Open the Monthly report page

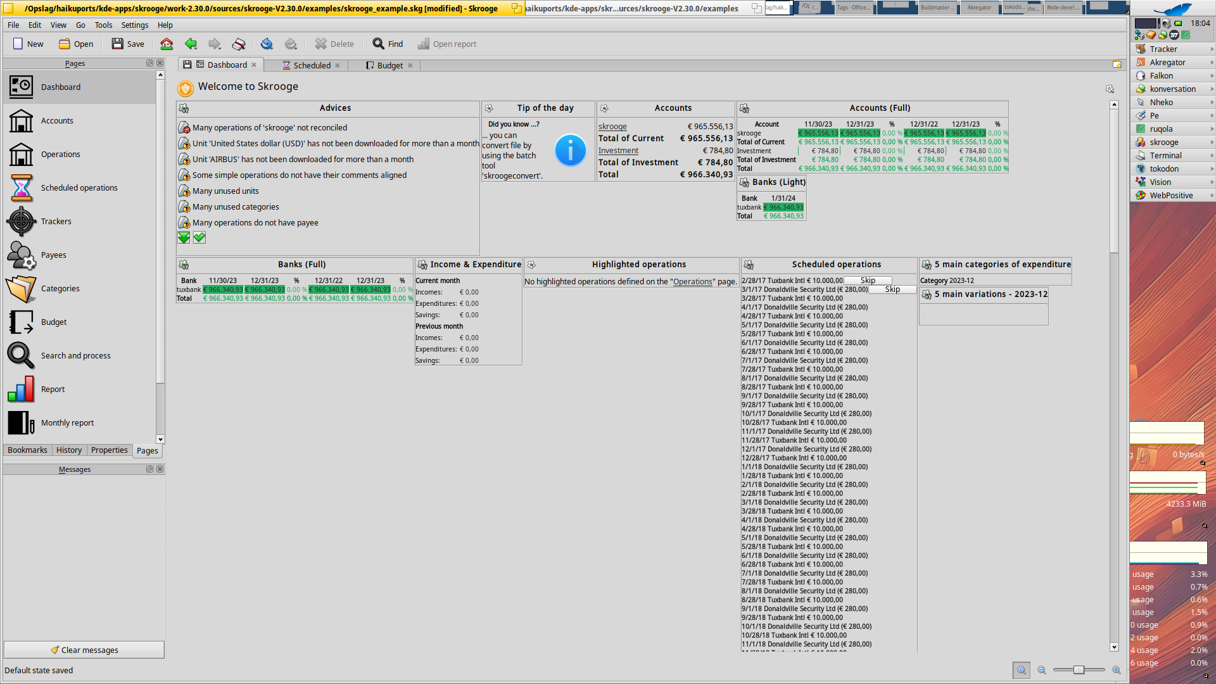point(79,422)
